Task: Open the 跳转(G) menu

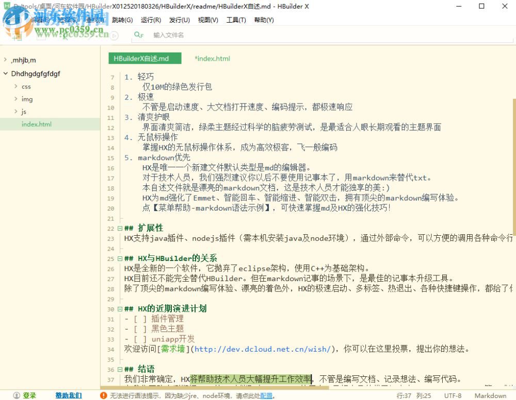Action: click(122, 20)
